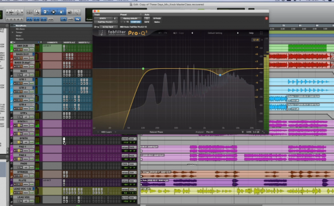Click the Pro-Q 3 resize corner icon
The height and width of the screenshot is (206, 334).
click(263, 132)
